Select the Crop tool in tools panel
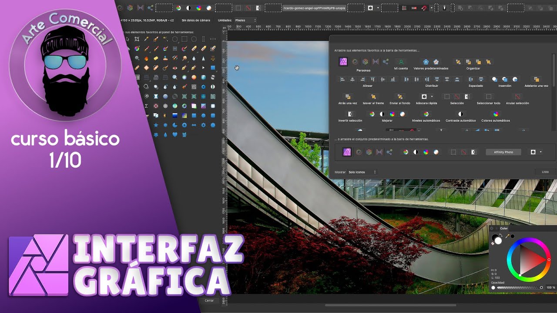 tap(137, 39)
